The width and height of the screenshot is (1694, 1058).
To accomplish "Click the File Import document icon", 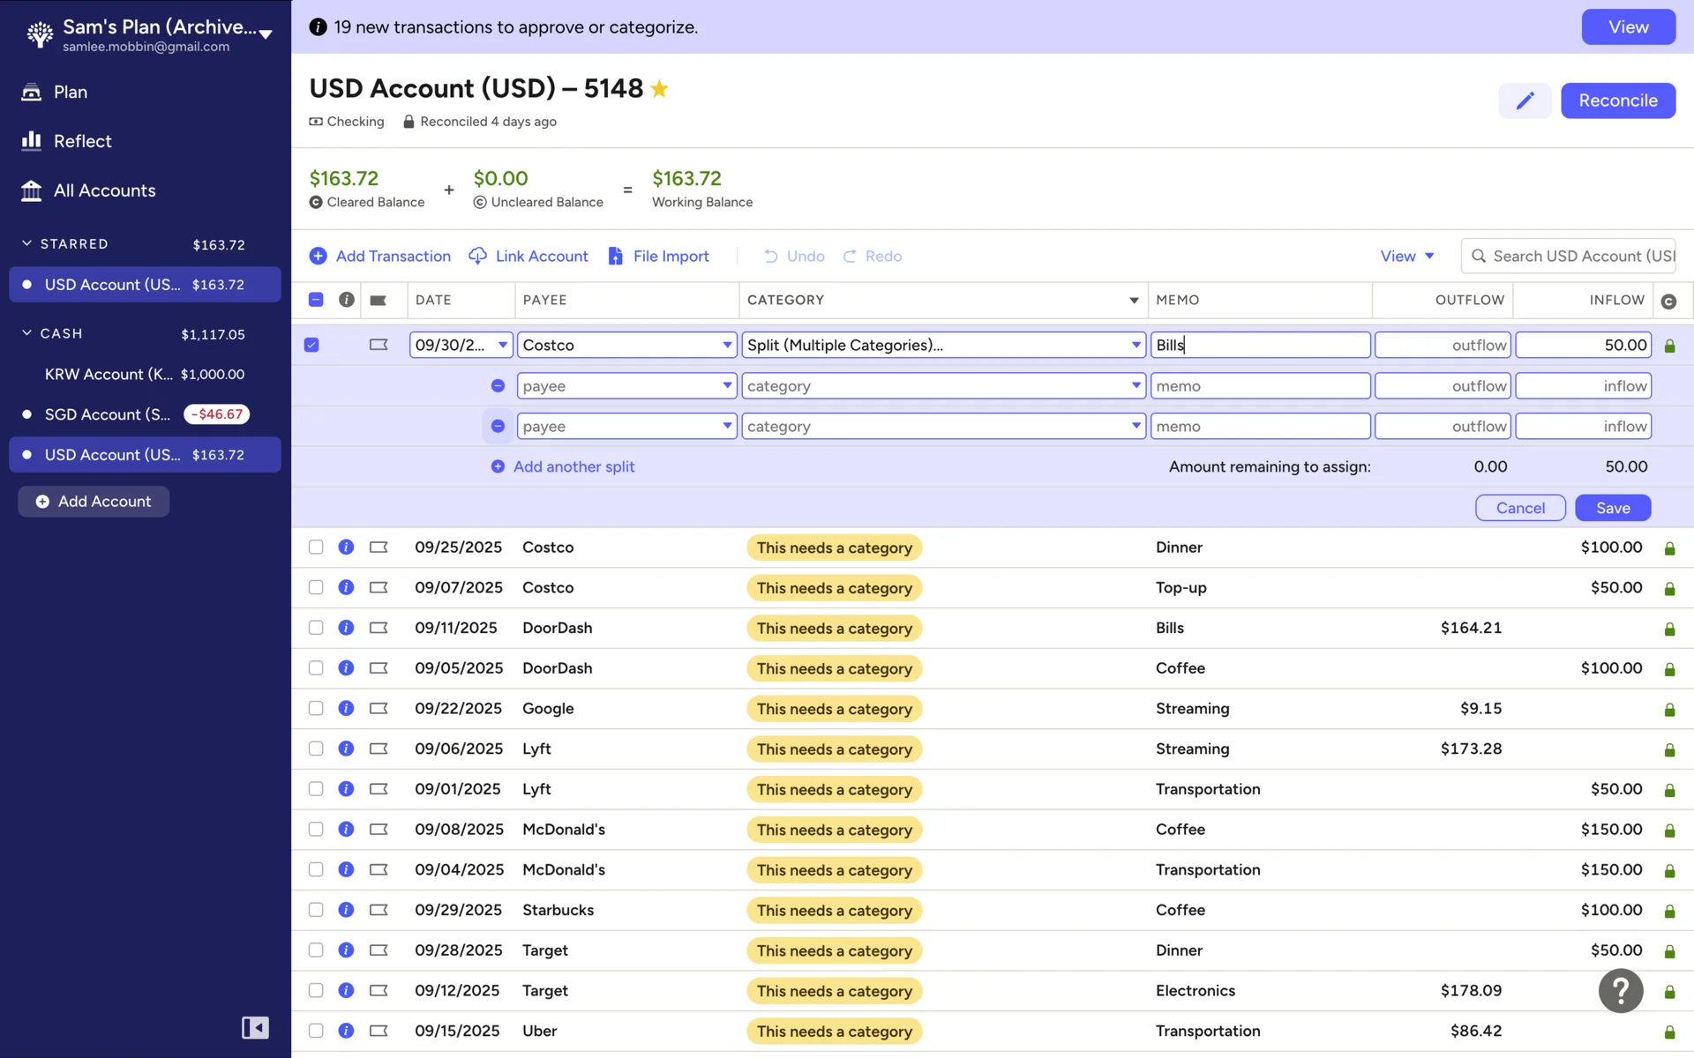I will [x=616, y=256].
